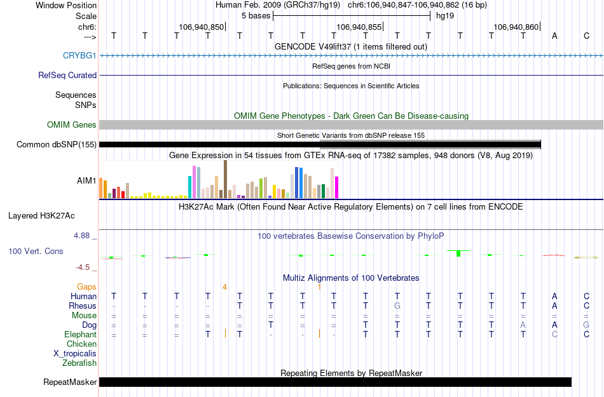Image resolution: width=604 pixels, height=397 pixels.
Task: Click base C in reference sequence row
Action: pyautogui.click(x=586, y=36)
